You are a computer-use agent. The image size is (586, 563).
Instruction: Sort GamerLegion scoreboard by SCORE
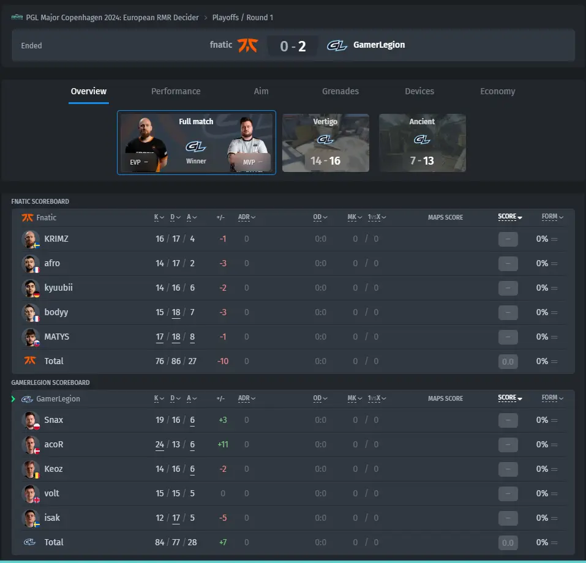coord(509,398)
